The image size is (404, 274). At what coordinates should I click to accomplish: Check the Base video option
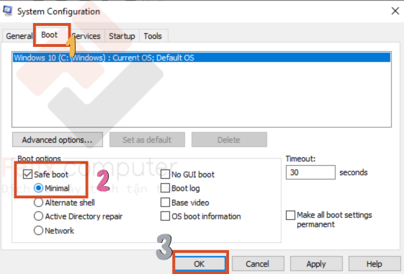[x=165, y=203]
